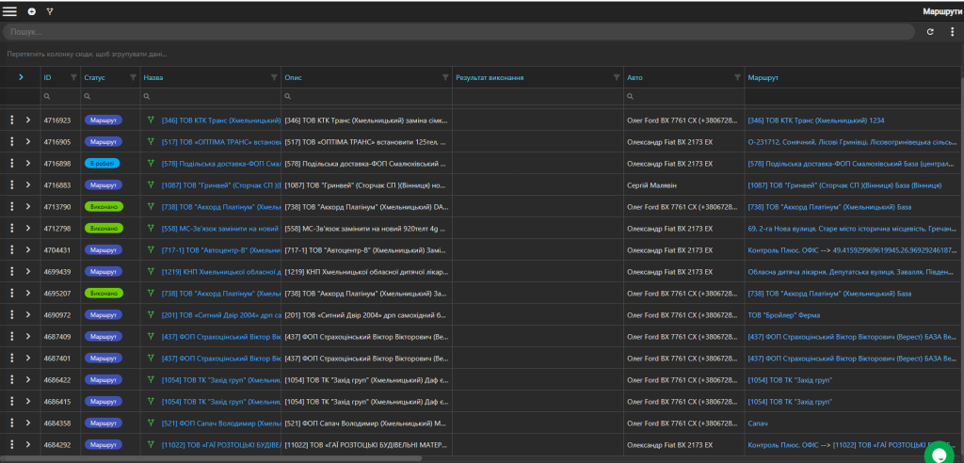Expand row details for ID 4686422

click(27, 380)
